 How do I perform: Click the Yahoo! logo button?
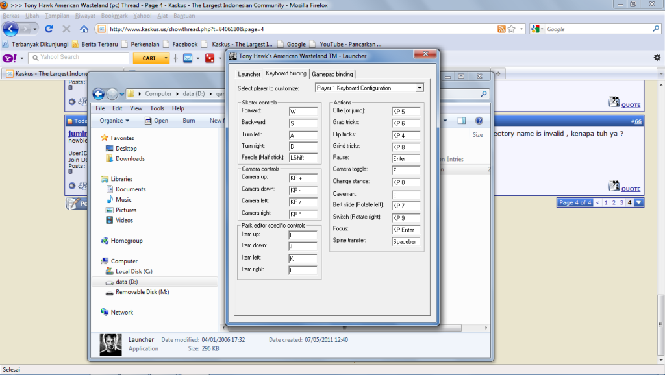9,58
